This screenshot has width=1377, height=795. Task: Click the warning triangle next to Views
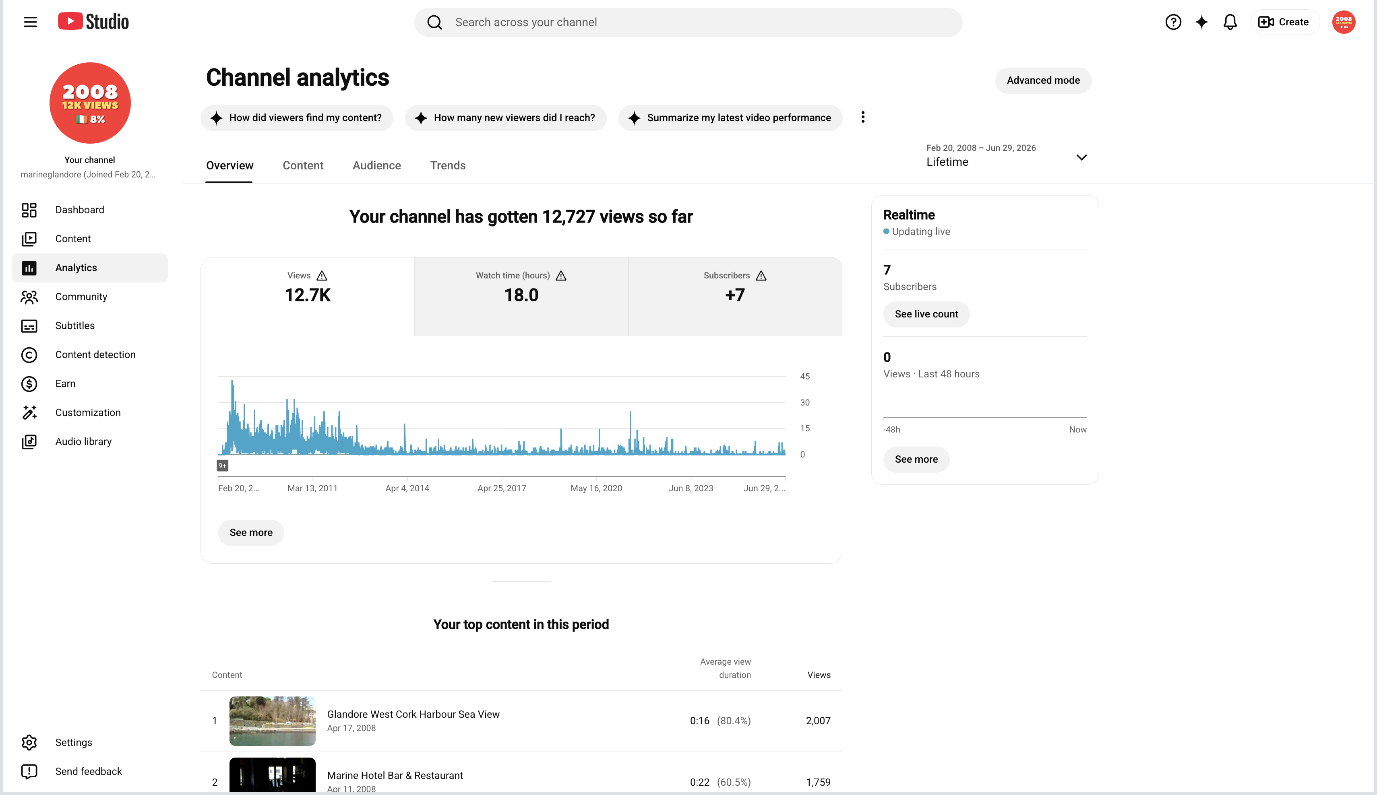click(322, 275)
